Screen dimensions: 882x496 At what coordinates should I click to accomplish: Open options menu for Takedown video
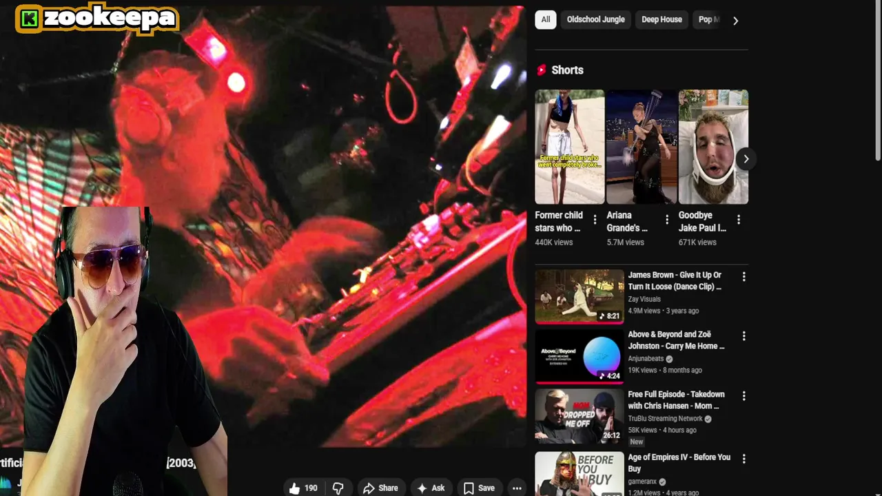pyautogui.click(x=743, y=396)
